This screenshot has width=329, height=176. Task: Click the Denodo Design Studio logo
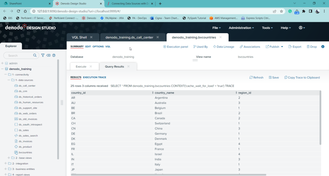pos(30,27)
